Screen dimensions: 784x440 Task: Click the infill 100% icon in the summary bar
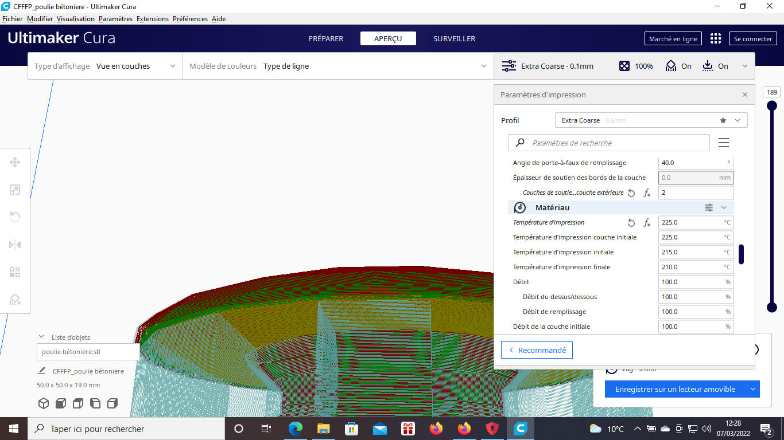(624, 66)
